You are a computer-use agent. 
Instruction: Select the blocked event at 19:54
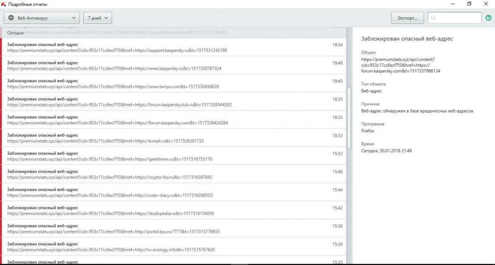pos(173,47)
